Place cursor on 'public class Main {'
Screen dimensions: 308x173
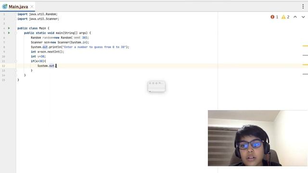click(33, 28)
